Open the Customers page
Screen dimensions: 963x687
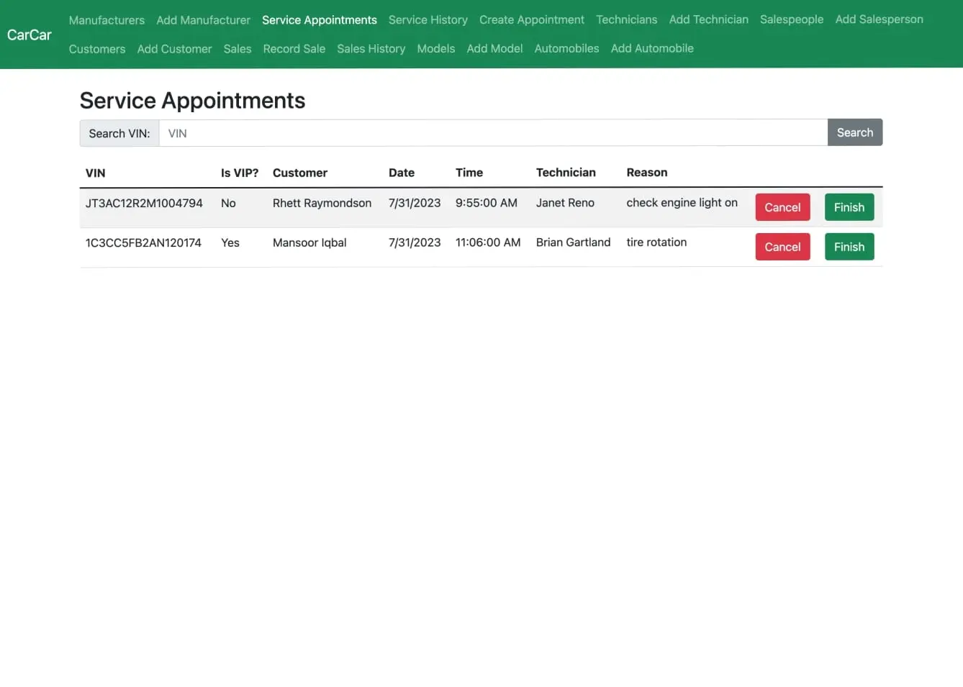97,49
